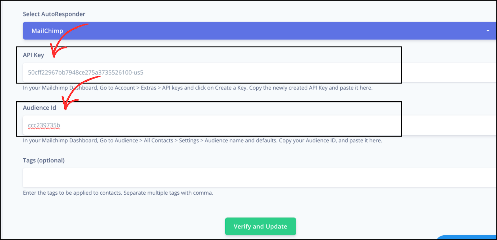Click the Tags (optional) label
The image size is (497, 240).
click(x=44, y=161)
